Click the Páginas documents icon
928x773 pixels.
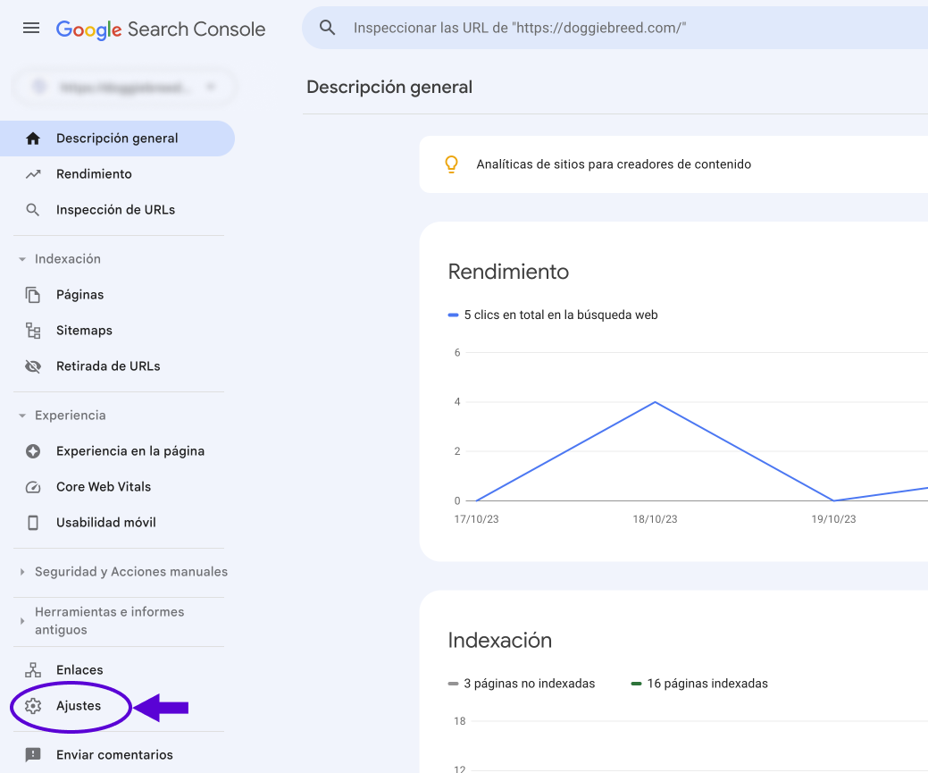click(x=33, y=294)
